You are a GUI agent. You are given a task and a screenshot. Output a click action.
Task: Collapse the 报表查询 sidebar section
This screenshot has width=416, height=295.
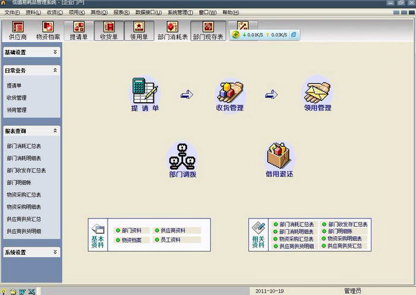(55, 131)
